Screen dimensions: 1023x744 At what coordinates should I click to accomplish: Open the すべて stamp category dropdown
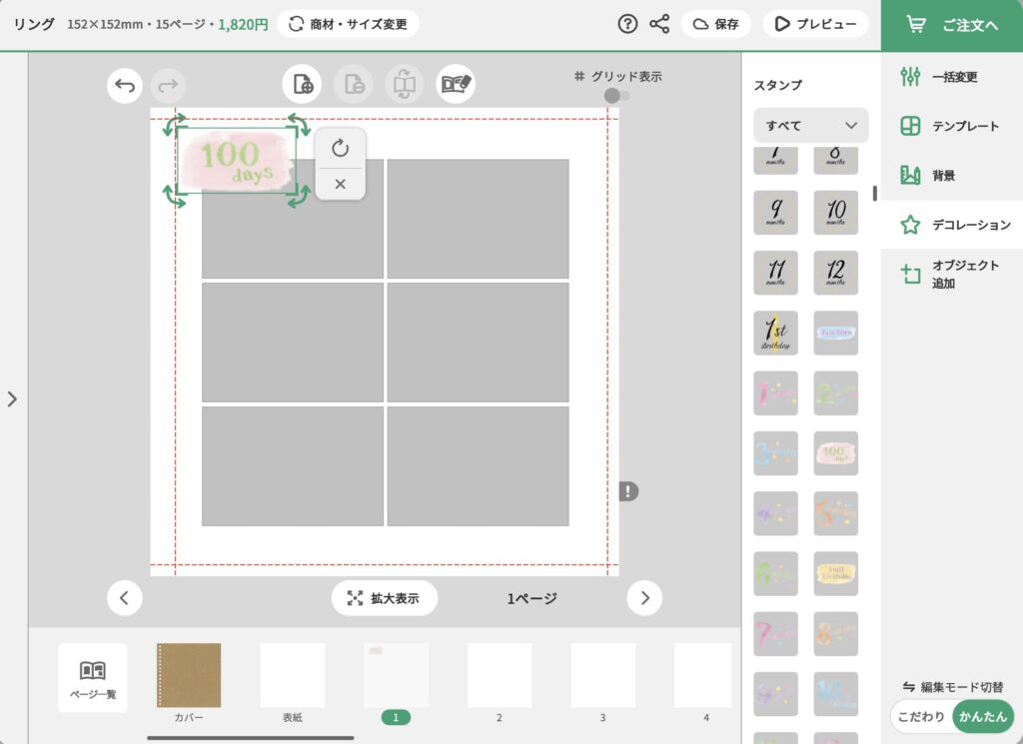810,125
